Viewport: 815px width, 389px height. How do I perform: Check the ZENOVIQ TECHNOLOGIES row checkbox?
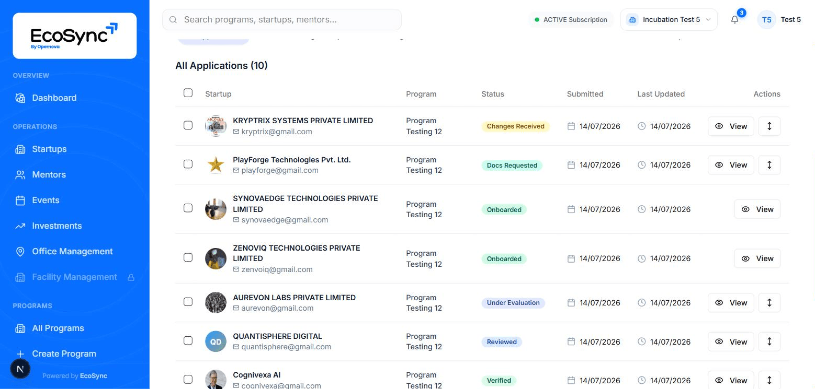(188, 257)
